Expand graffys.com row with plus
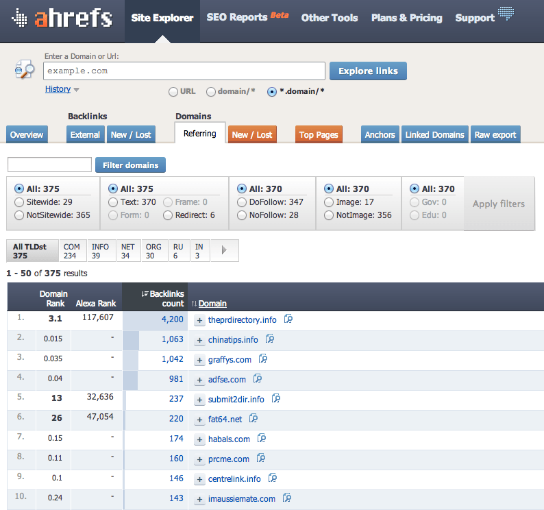This screenshot has height=510, width=544. 199,360
